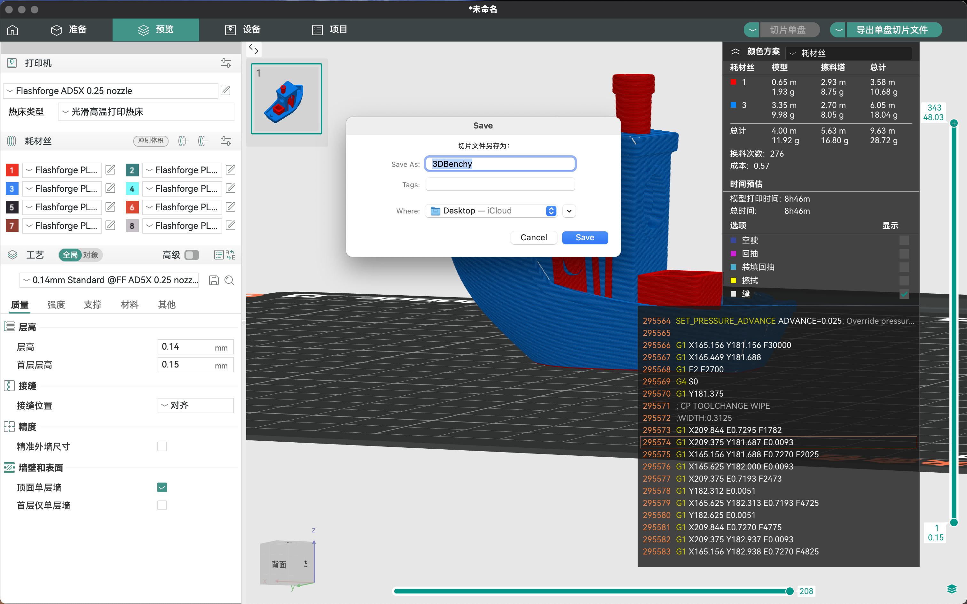Edit filament 8 preset
This screenshot has height=604, width=967.
[x=231, y=225]
